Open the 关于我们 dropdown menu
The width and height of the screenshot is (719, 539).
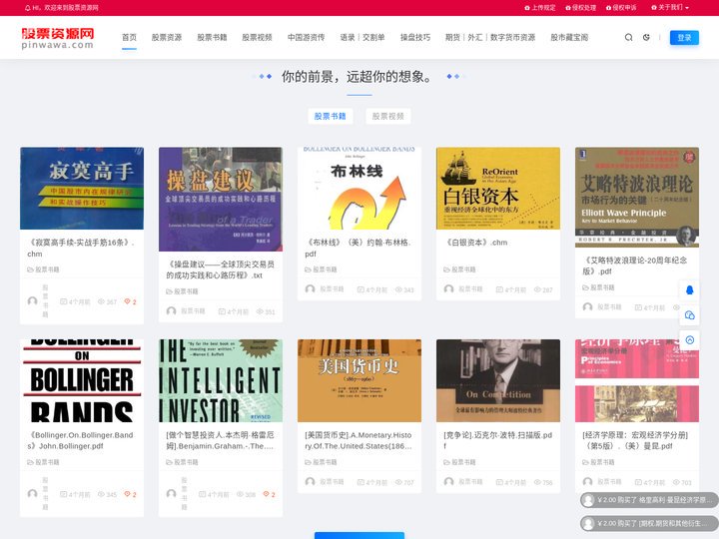pyautogui.click(x=670, y=7)
